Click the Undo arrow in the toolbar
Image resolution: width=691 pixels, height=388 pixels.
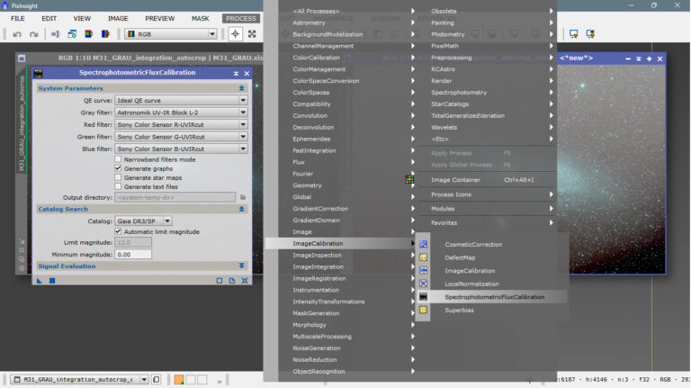[x=17, y=34]
